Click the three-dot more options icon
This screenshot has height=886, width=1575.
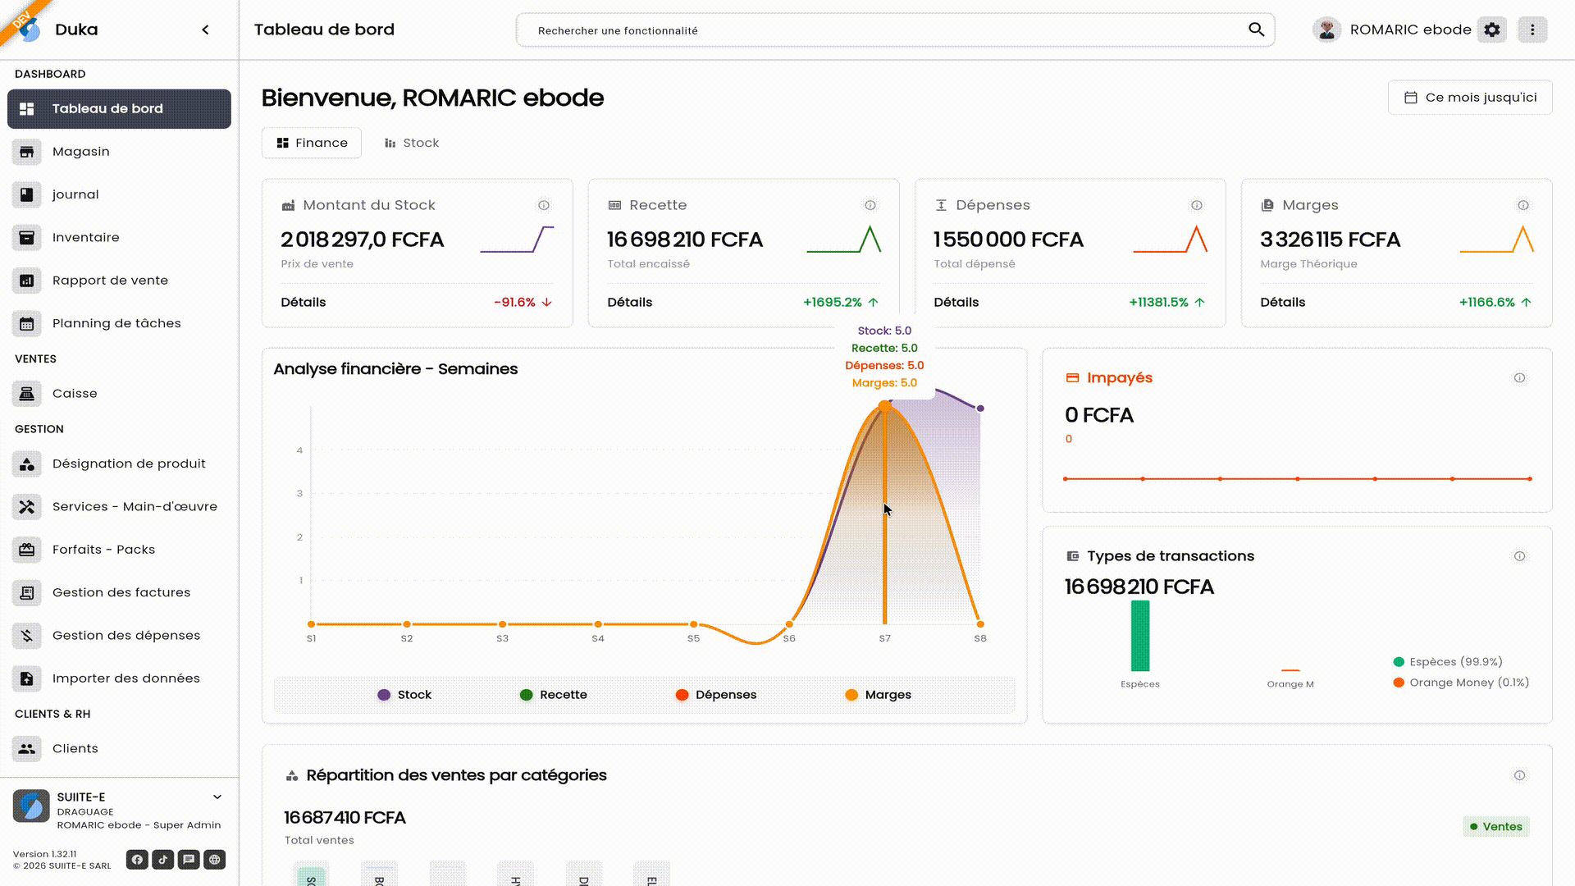tap(1532, 30)
